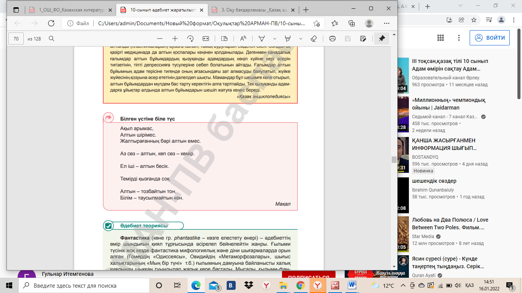Open YouTube settings three-dot menu
522x293 pixels.
click(459, 38)
